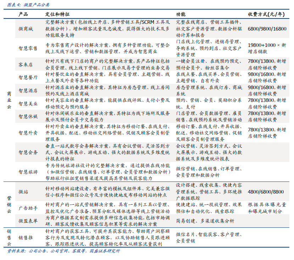The image size is (294, 260).
Task: Click the price 19800+1000 × 新增店铺数
Action: coord(267,48)
